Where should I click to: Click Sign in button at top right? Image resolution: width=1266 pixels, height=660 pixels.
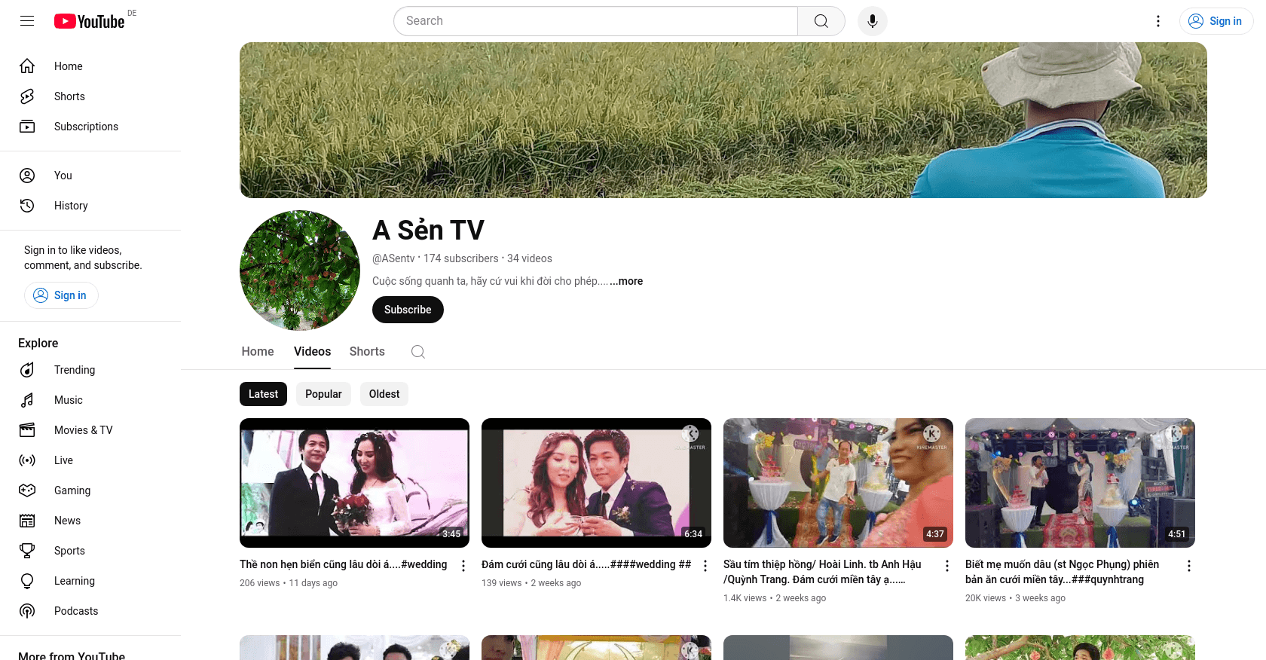[1216, 21]
